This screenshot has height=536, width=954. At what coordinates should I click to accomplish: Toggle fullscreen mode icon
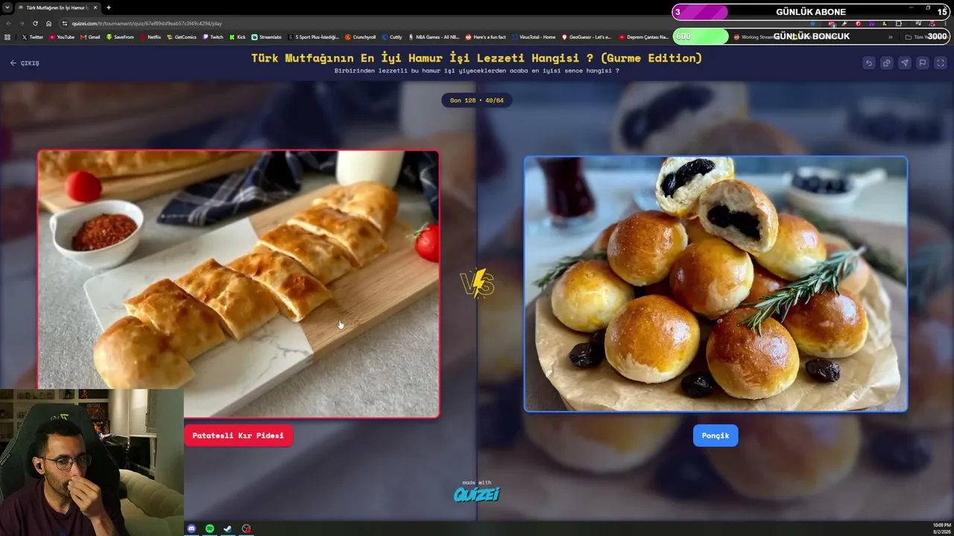pos(940,63)
